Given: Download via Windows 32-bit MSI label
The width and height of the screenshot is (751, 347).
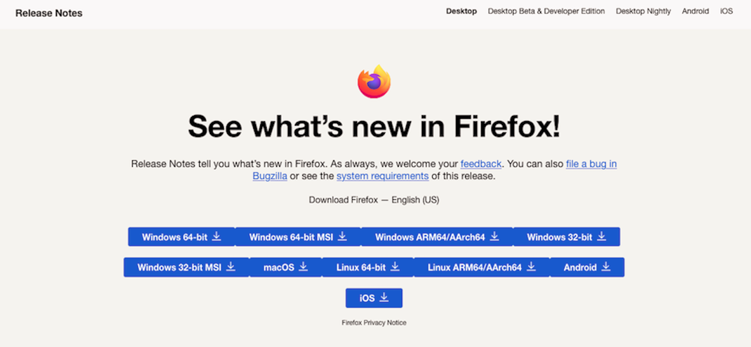Looking at the screenshot, I should coord(179,268).
